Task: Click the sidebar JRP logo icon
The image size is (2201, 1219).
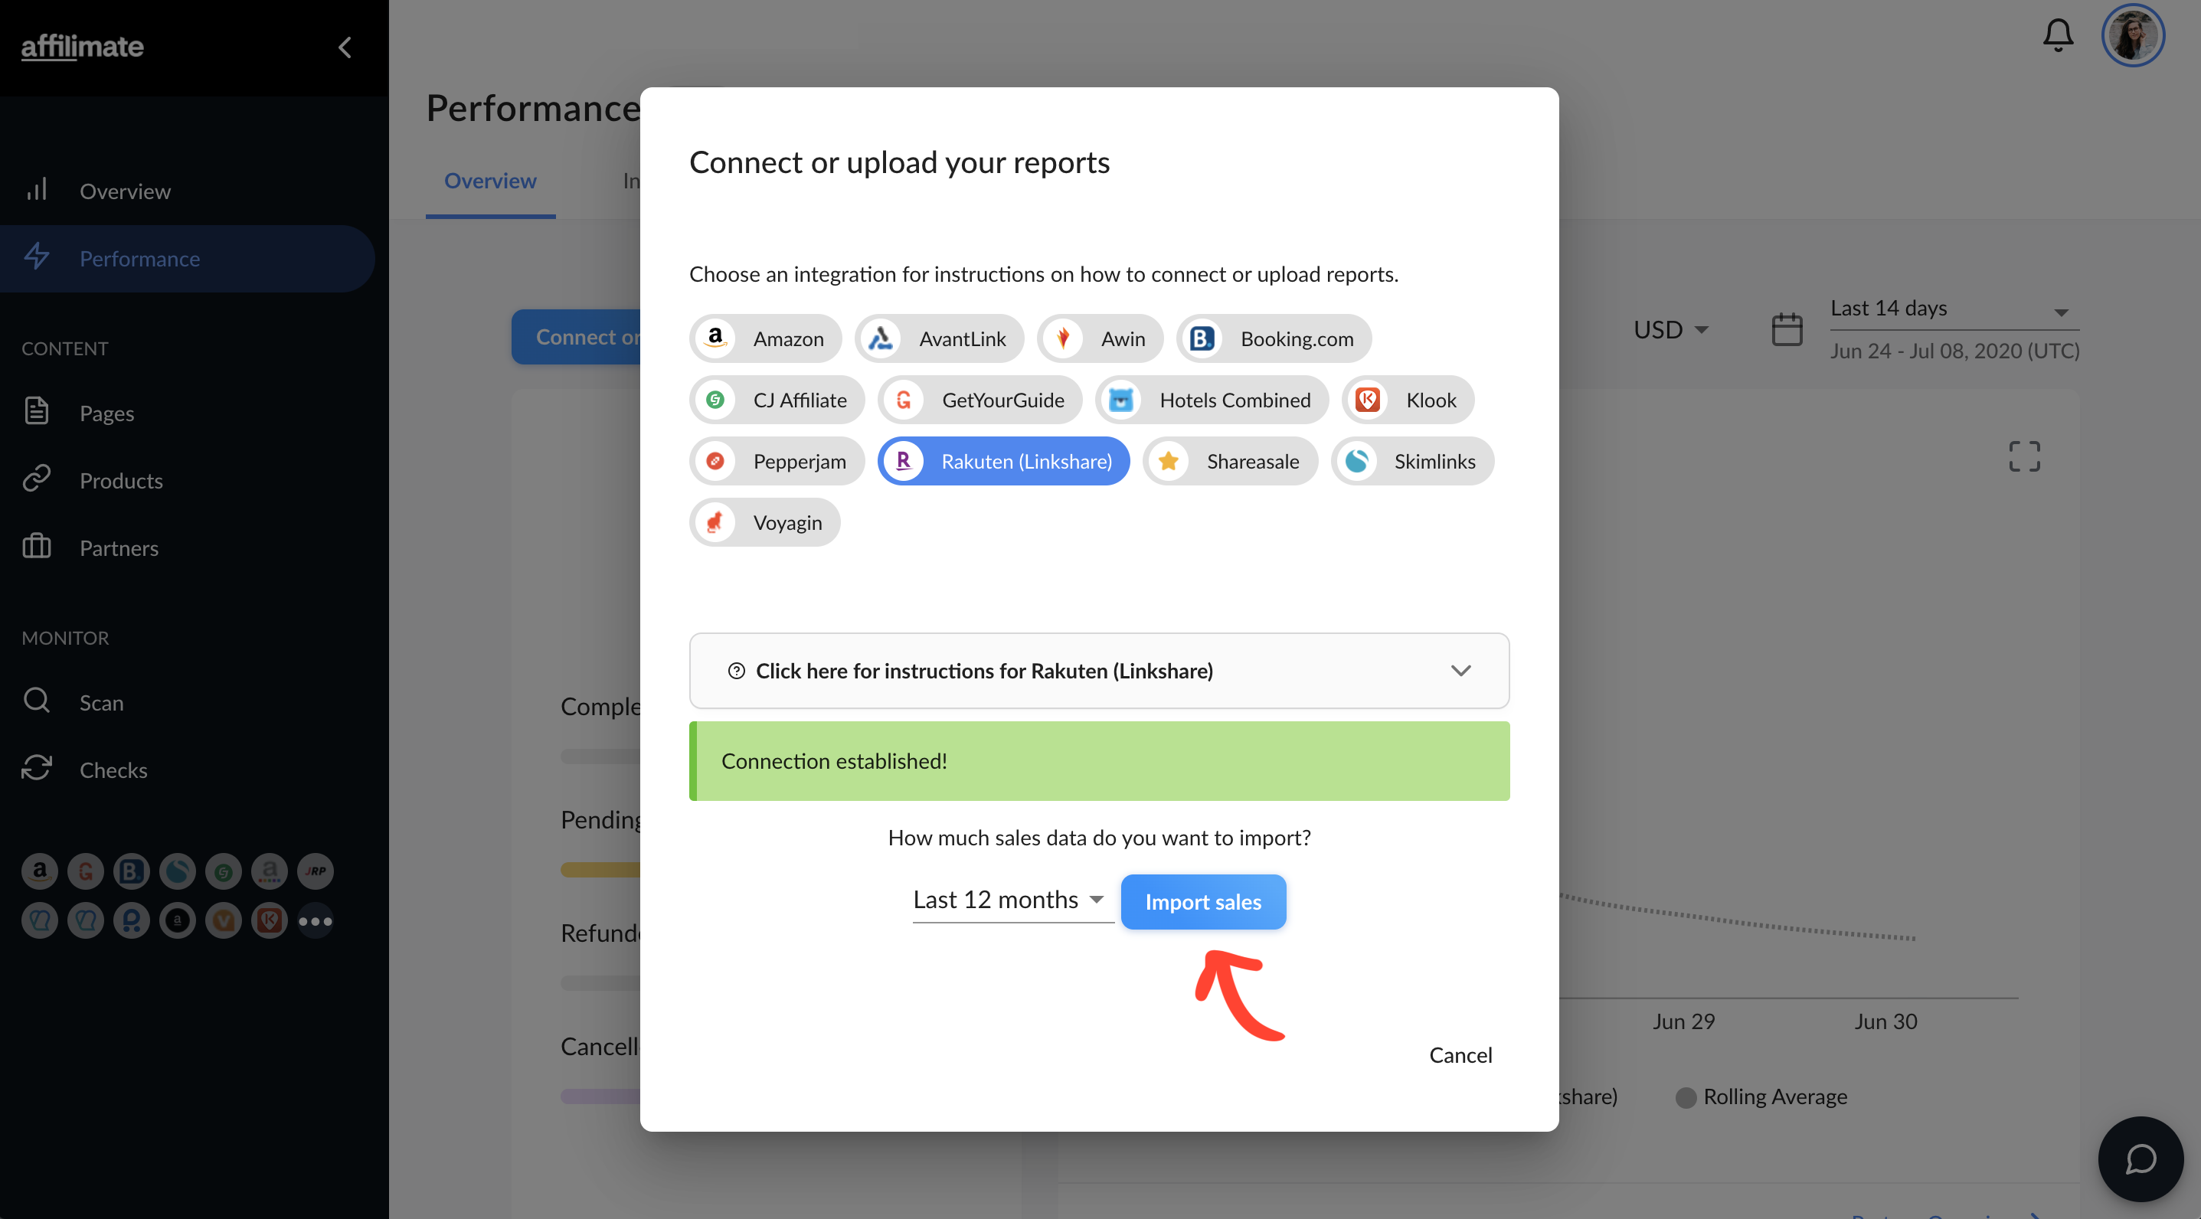Action: click(316, 871)
